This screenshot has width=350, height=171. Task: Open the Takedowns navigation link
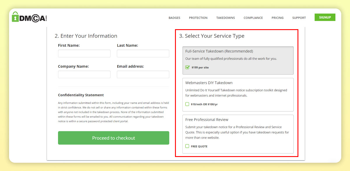tap(225, 18)
